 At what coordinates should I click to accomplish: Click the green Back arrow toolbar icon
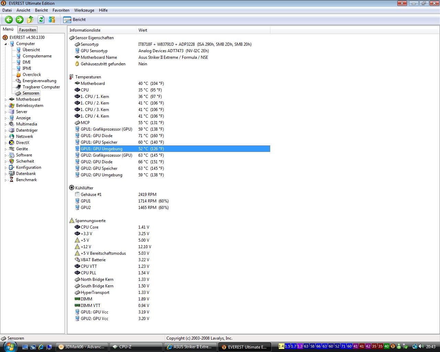click(x=9, y=20)
